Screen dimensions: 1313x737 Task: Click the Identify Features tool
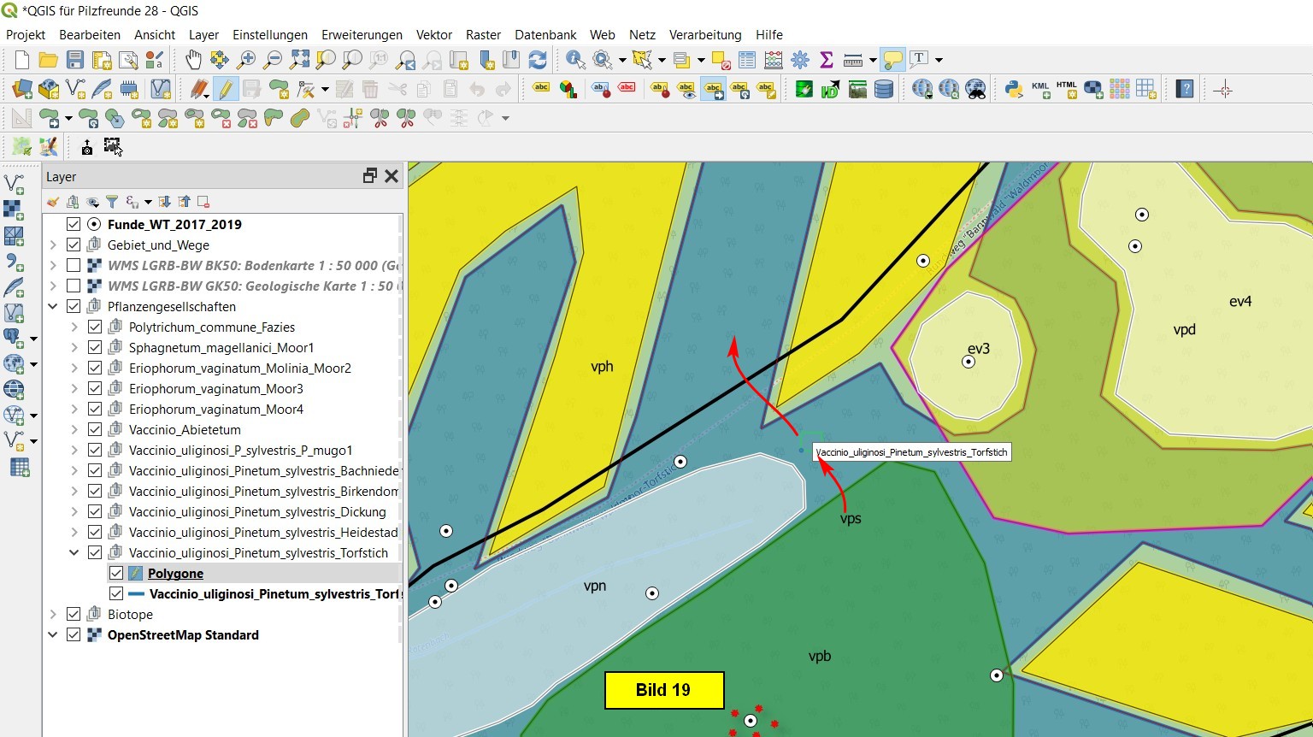click(575, 60)
